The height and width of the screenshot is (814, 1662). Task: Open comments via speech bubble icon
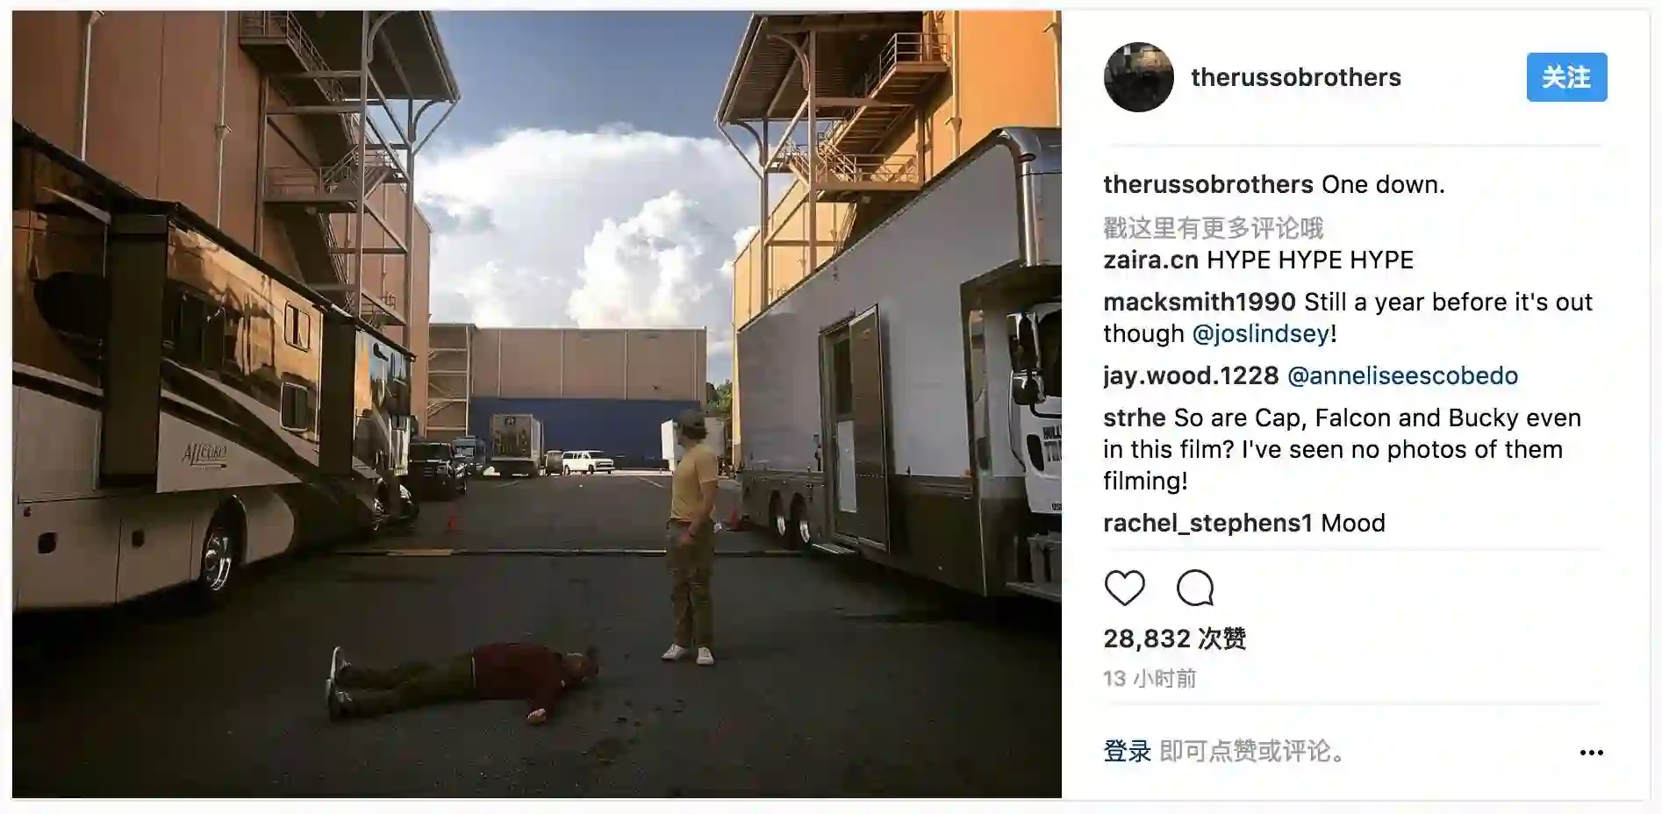(x=1195, y=588)
